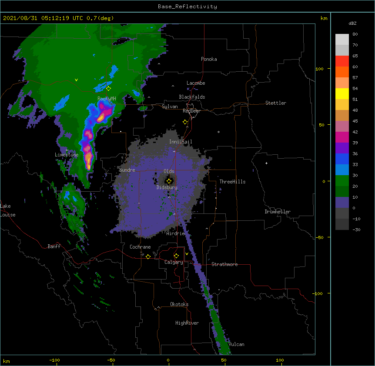Click the Banff label
The image size is (375, 366).
[x=54, y=246]
